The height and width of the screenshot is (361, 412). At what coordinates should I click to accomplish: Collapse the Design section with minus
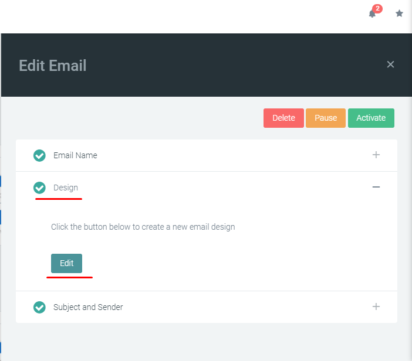click(376, 187)
